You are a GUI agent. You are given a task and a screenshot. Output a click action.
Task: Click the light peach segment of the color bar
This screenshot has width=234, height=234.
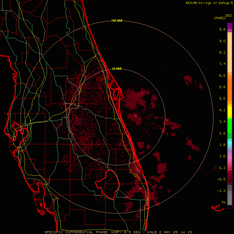[x=230, y=53]
